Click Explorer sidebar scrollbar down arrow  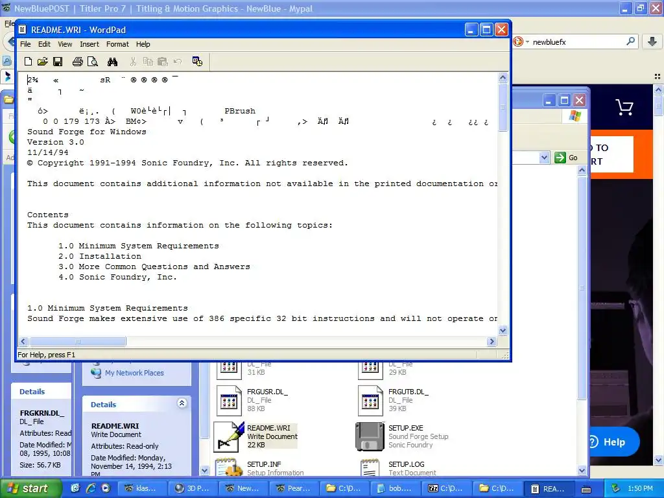pyautogui.click(x=204, y=471)
